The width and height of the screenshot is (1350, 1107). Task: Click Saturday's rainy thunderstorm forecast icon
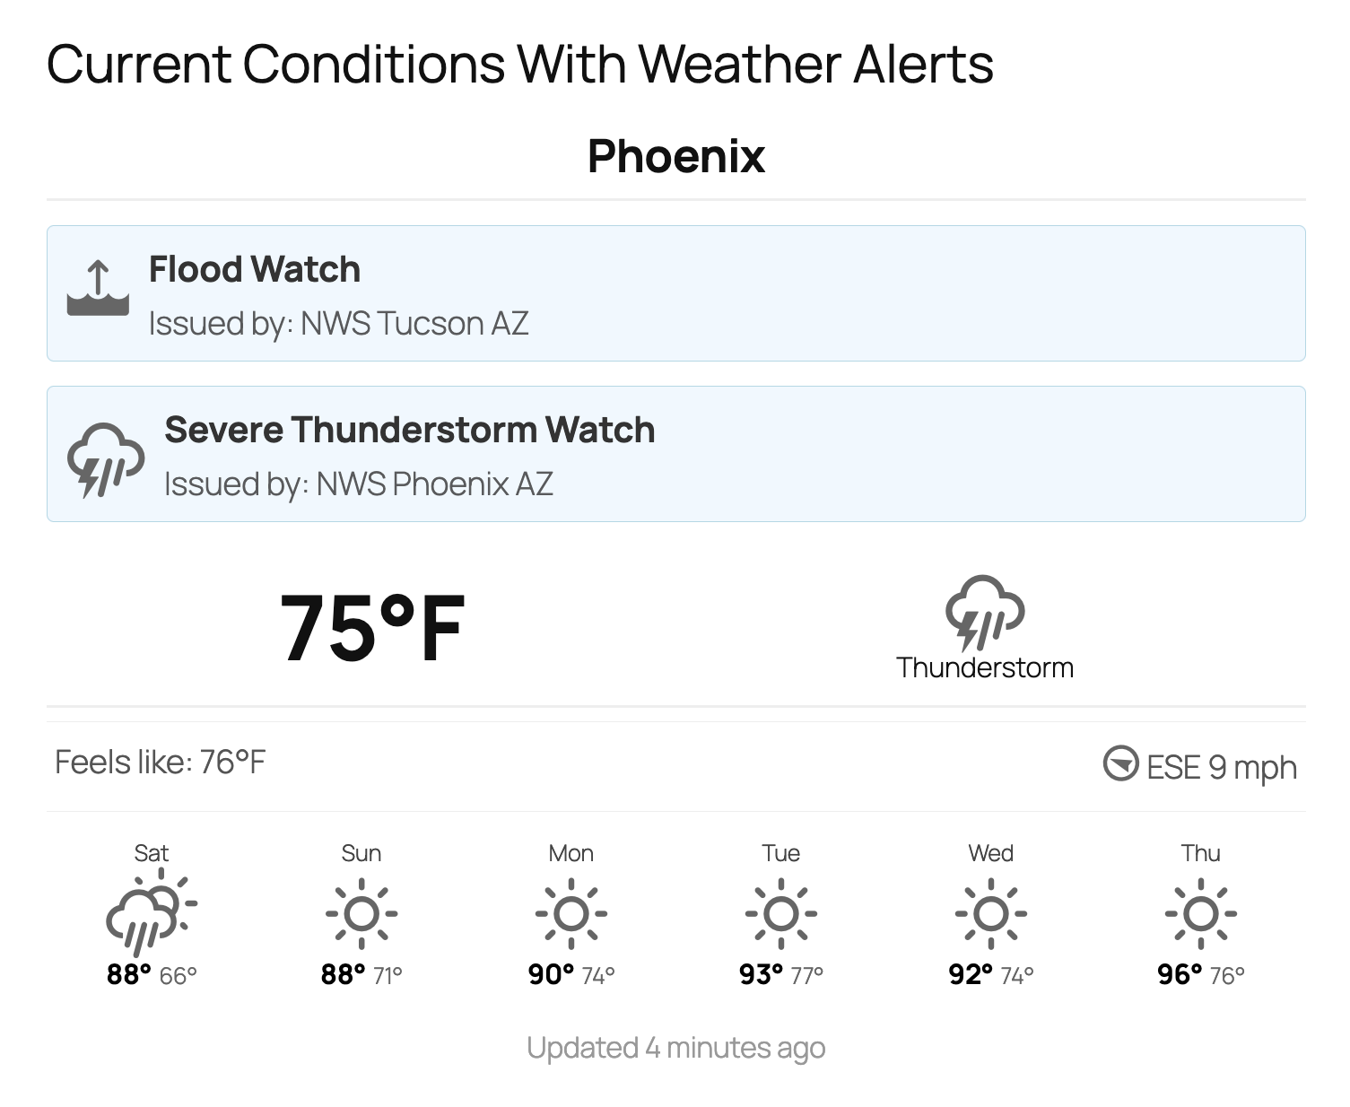point(151,914)
